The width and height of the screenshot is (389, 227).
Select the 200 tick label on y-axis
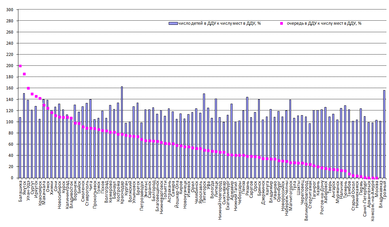click(x=10, y=66)
